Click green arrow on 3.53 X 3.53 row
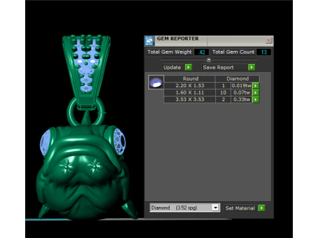This screenshot has height=238, width=318. pos(256,100)
